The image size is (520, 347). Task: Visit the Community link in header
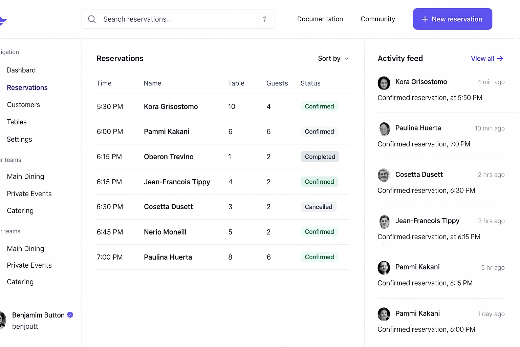[378, 19]
